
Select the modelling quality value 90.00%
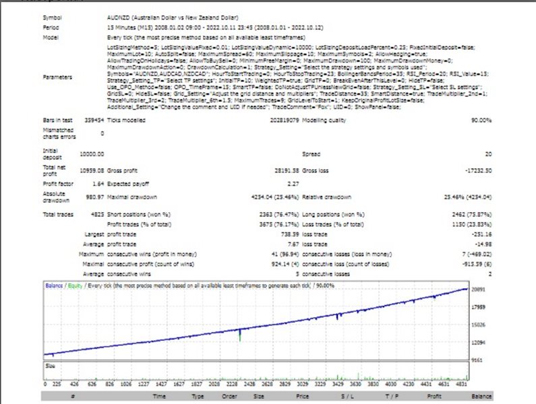[x=481, y=121]
